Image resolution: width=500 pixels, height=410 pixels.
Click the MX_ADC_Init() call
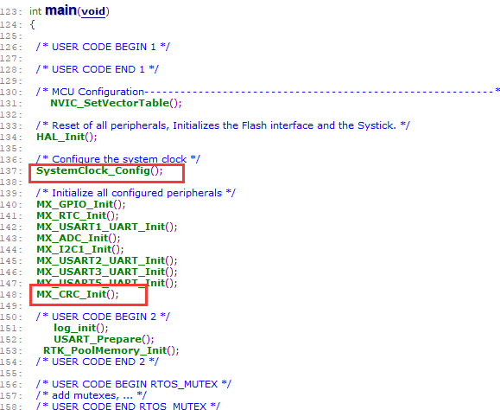79,238
